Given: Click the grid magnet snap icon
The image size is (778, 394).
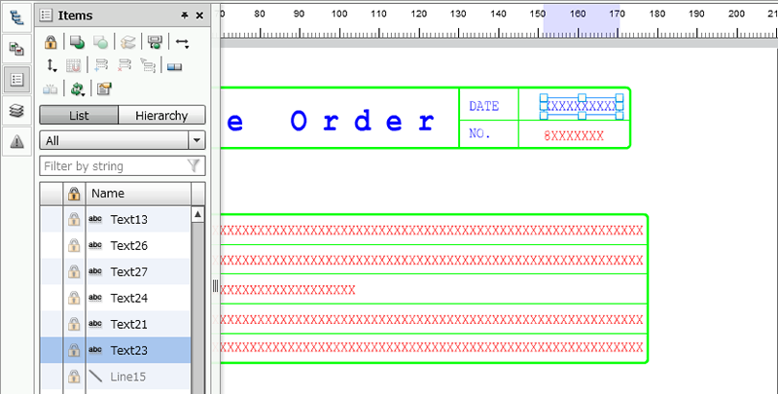Looking at the screenshot, I should tap(74, 65).
